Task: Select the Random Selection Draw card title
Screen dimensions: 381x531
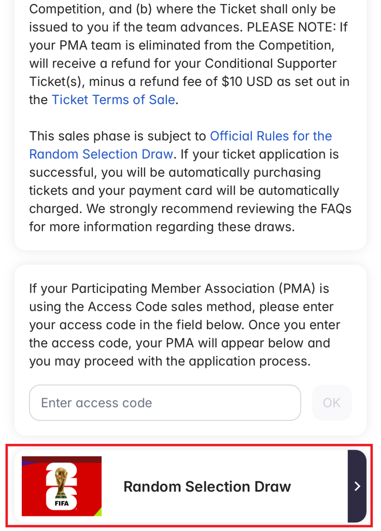Action: tap(207, 486)
